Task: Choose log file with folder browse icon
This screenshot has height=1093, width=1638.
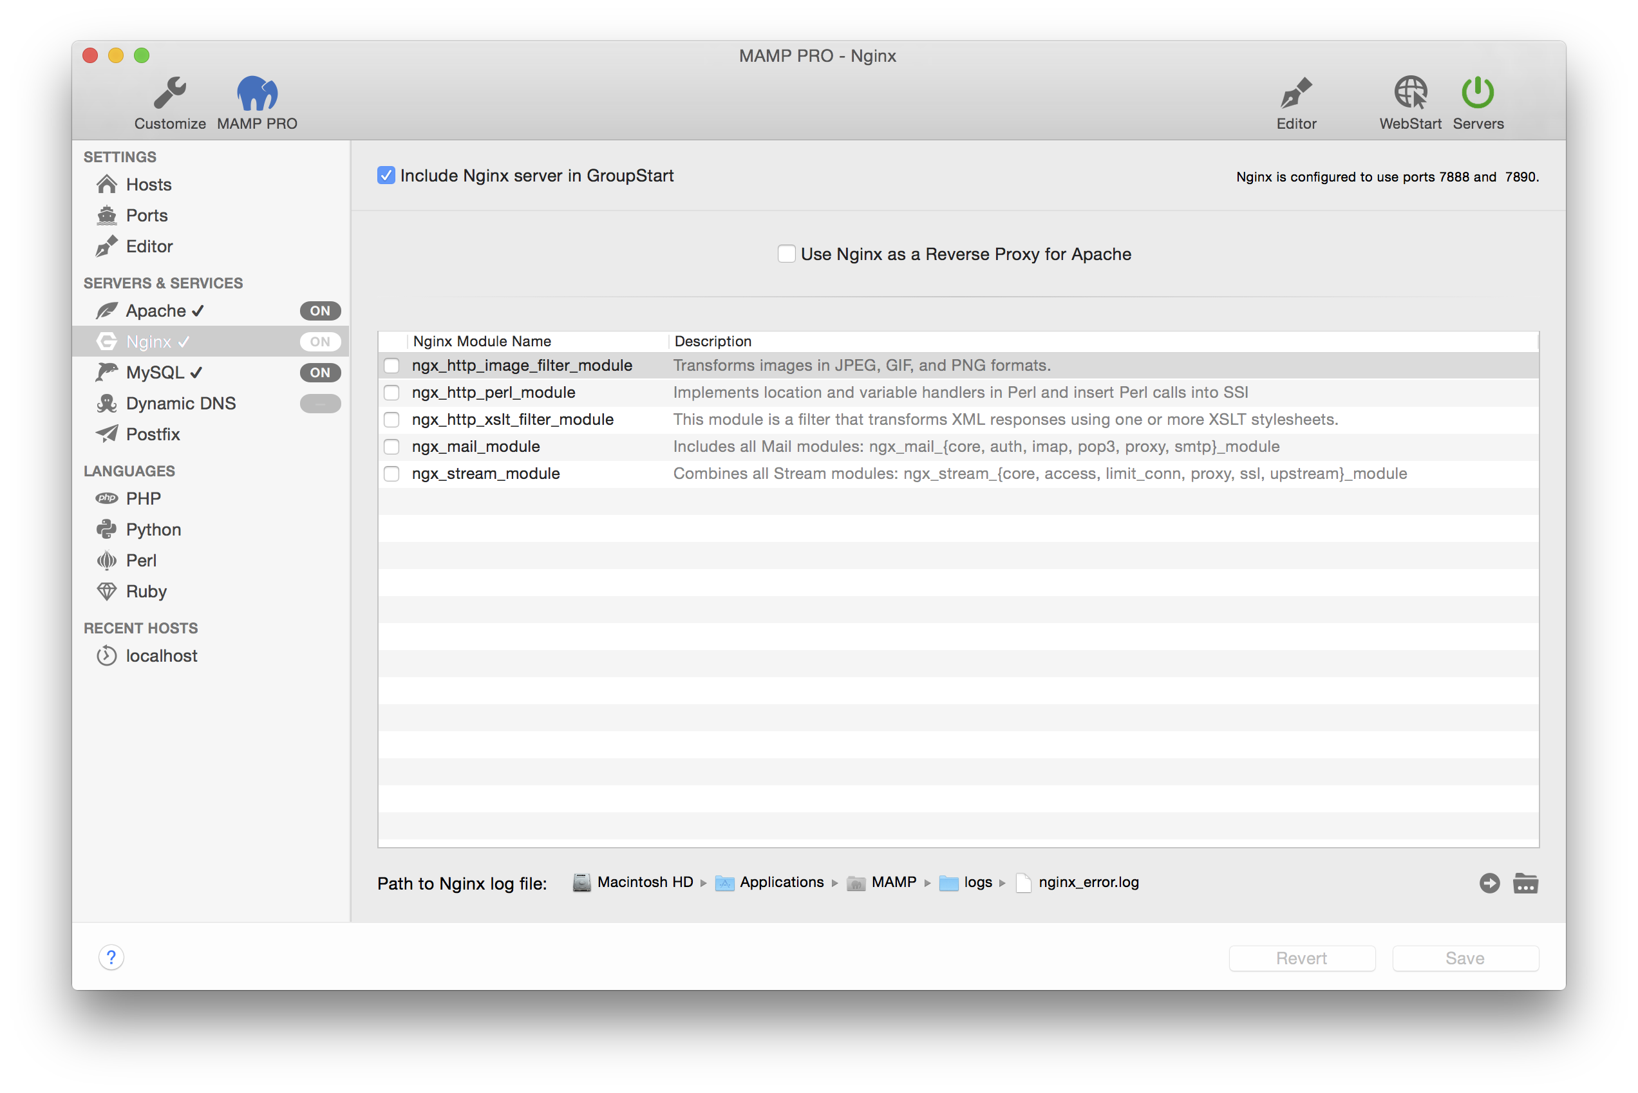Action: 1525,883
